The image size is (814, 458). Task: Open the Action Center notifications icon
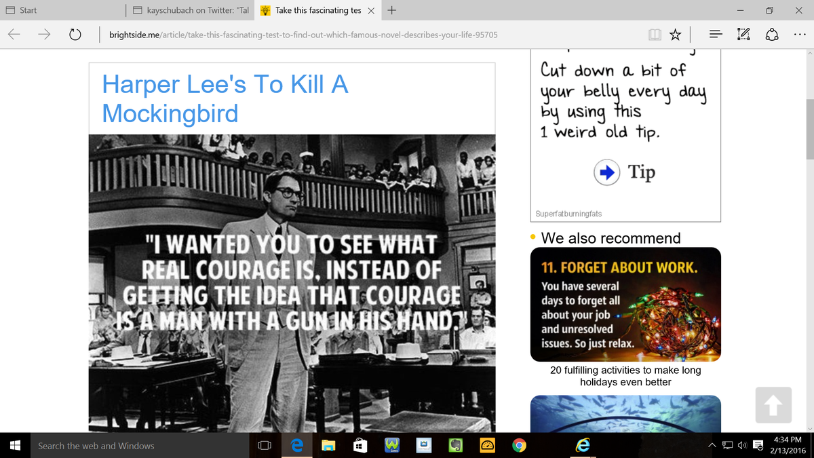click(x=759, y=446)
